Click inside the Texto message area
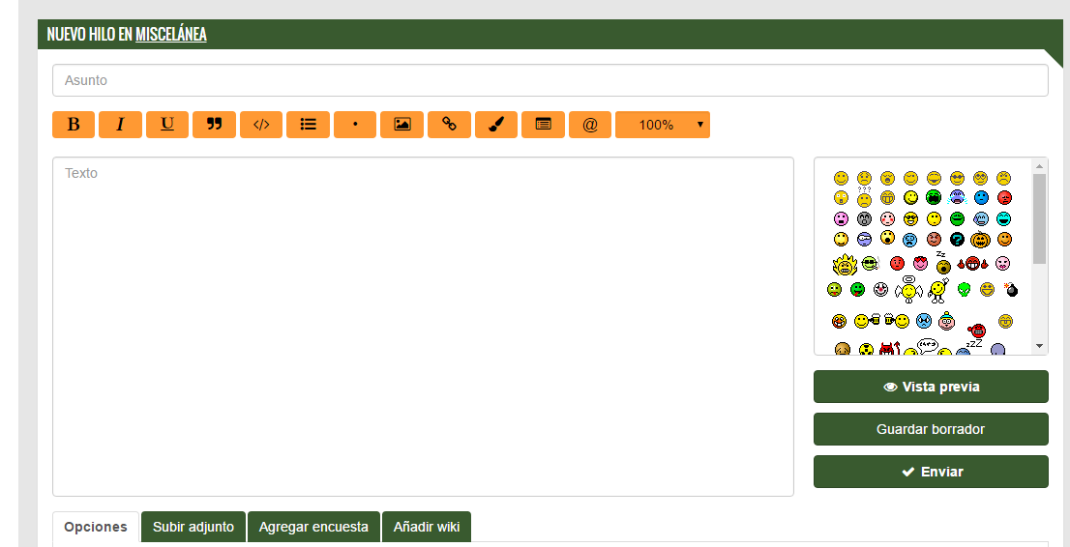Viewport: 1070px width, 547px height. pos(423,327)
